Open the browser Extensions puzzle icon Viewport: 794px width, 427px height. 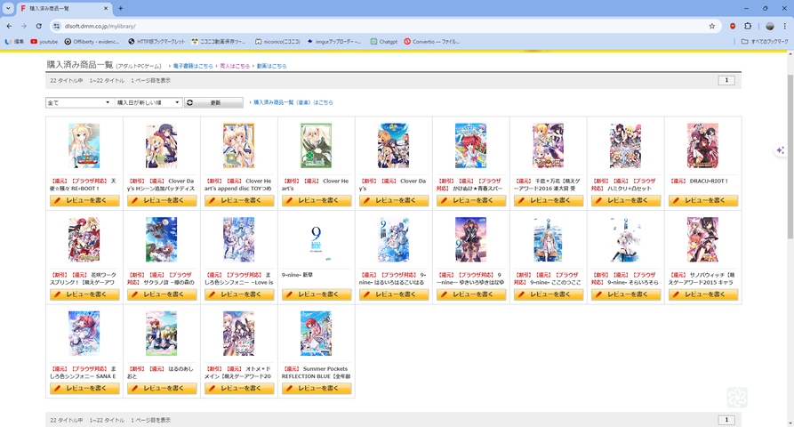click(x=748, y=26)
